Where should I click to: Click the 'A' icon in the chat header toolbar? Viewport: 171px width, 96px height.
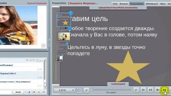point(31,60)
